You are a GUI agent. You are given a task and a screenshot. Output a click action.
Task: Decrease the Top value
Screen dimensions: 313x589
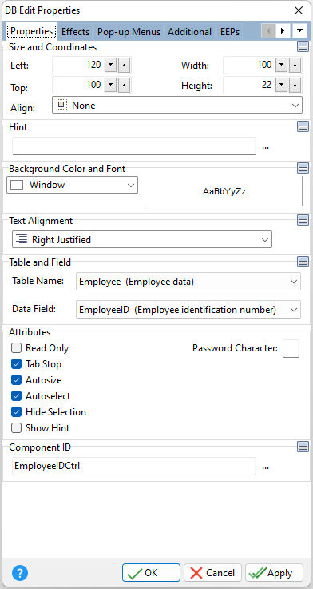pyautogui.click(x=110, y=86)
